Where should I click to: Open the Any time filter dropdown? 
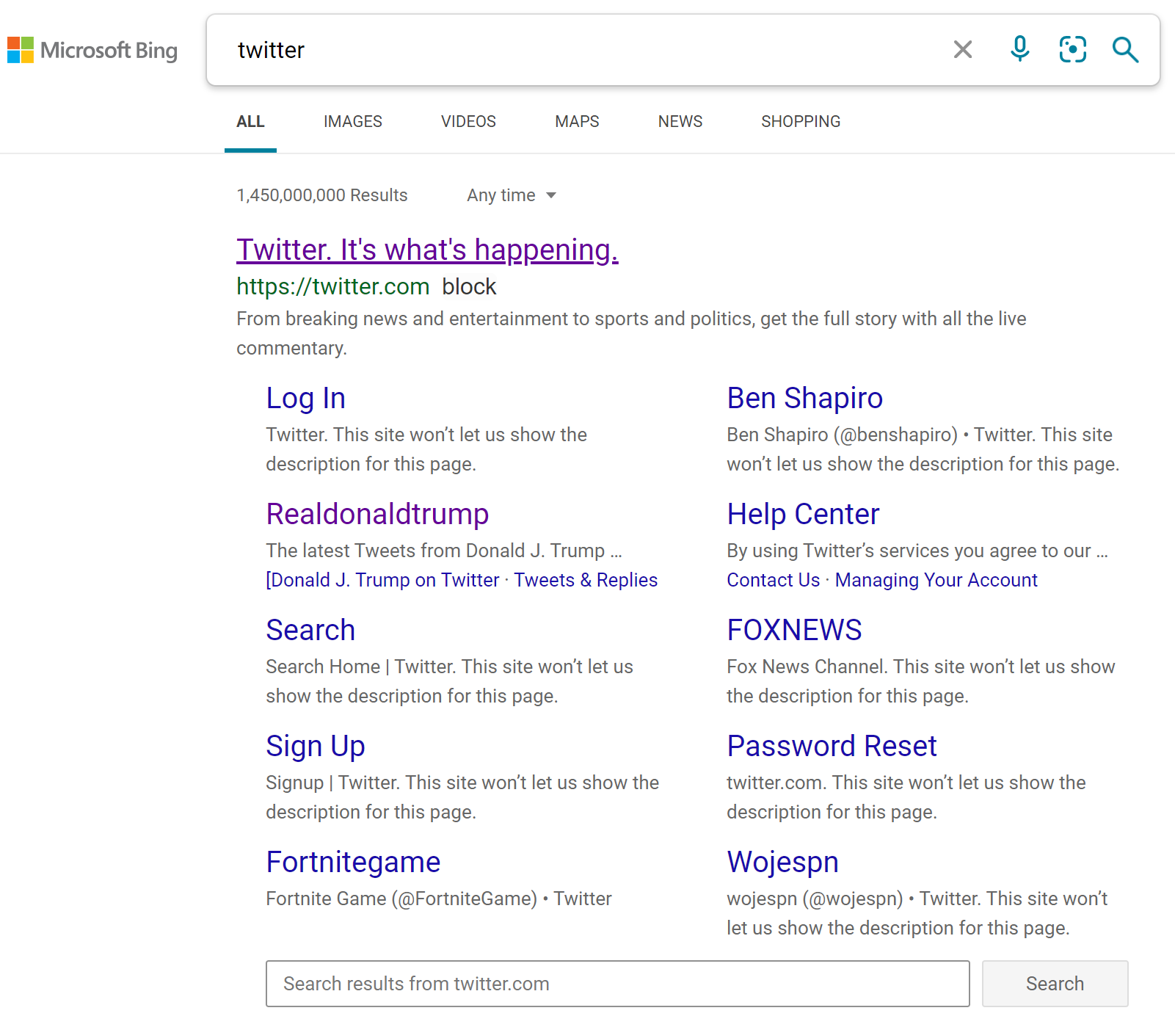[x=511, y=195]
